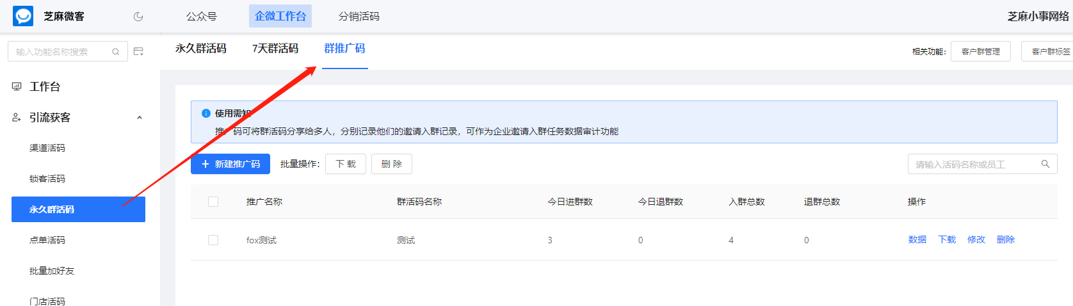The height and width of the screenshot is (306, 1073).
Task: Click the 工作台 monitor icon
Action: (x=17, y=86)
